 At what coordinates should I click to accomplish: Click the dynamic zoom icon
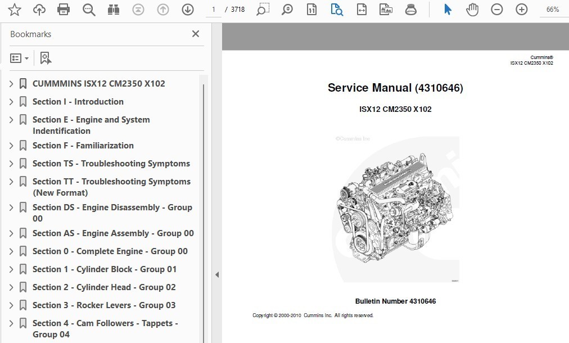pyautogui.click(x=287, y=10)
